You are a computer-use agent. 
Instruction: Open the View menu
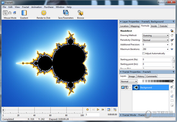(x=17, y=7)
